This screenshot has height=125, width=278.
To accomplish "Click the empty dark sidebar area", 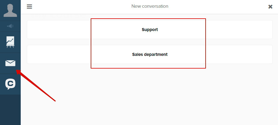I will [10, 110].
